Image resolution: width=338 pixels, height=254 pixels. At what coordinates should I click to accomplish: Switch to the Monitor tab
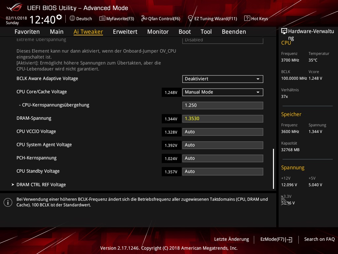158,32
